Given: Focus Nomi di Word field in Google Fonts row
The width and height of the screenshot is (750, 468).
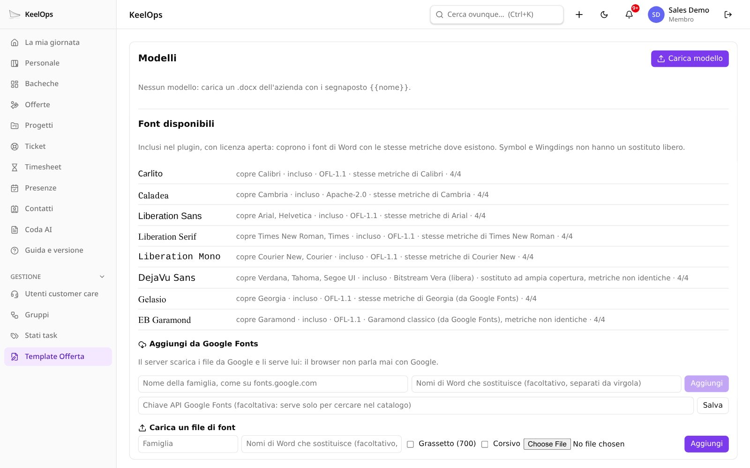Looking at the screenshot, I should (x=546, y=384).
